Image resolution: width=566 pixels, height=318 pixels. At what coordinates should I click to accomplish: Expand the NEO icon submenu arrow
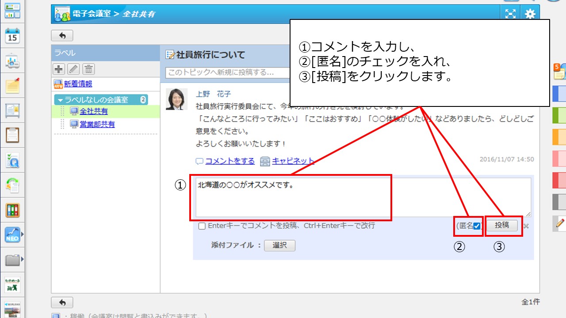[23, 234]
